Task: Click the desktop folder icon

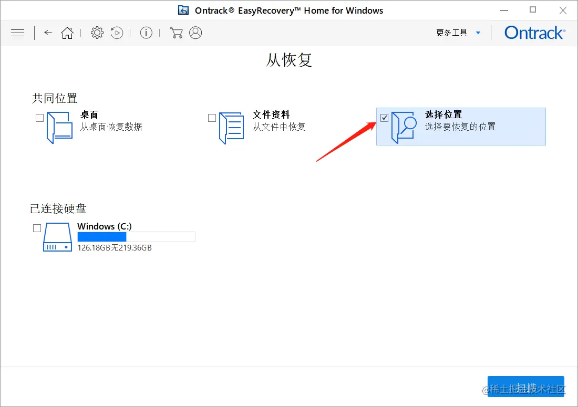Action: coord(60,128)
